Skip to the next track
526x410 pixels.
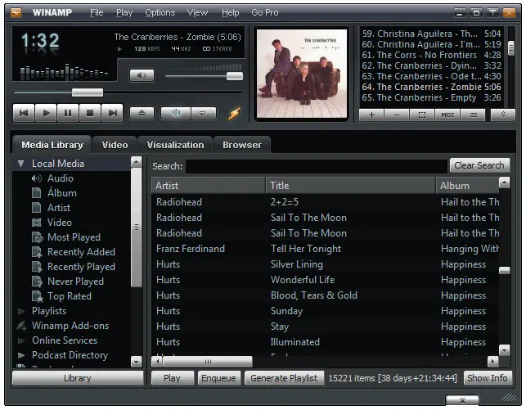[112, 113]
